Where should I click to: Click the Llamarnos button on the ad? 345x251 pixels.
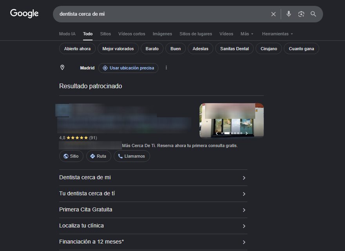click(x=132, y=156)
